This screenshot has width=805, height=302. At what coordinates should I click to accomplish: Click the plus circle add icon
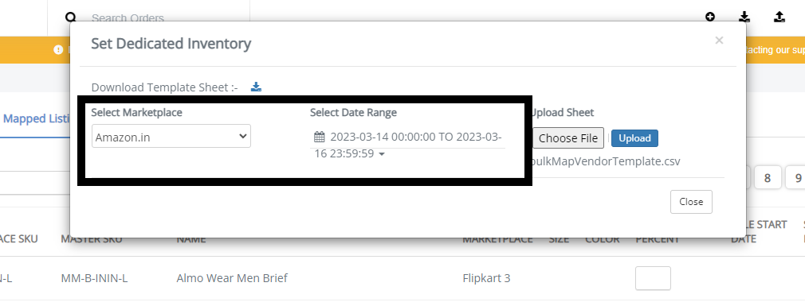(710, 17)
